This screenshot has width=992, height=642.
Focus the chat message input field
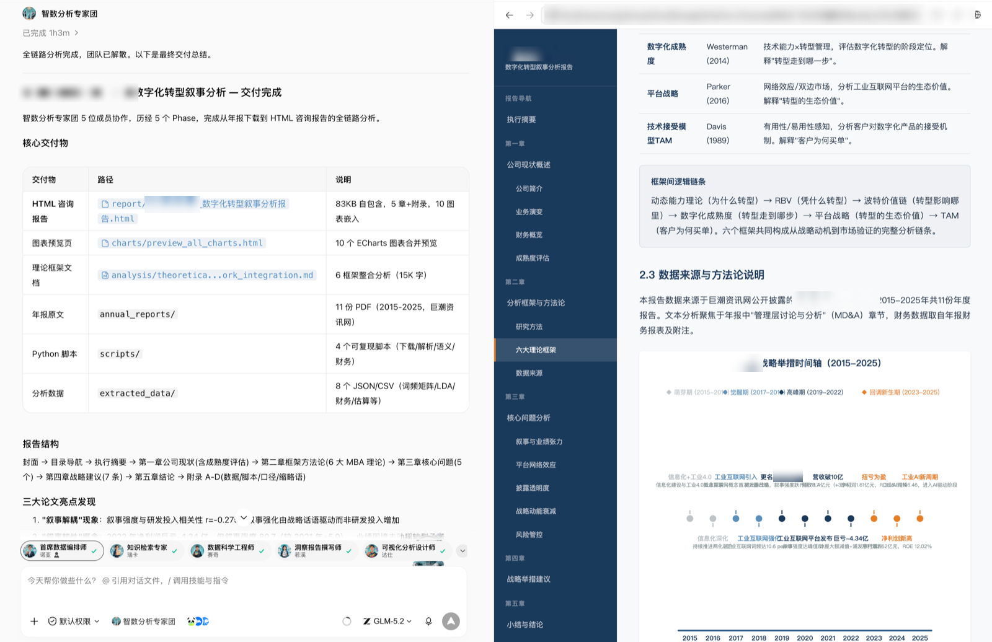(x=244, y=581)
